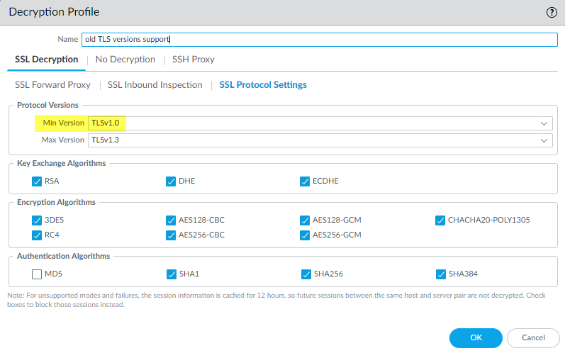Image resolution: width=565 pixels, height=358 pixels.
Task: Open the help icon in dialog header
Action: pos(552,12)
